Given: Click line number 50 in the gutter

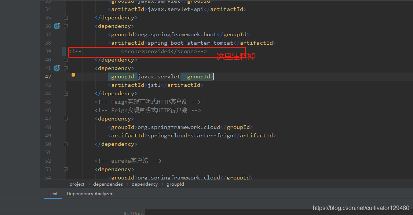Looking at the screenshot, I should 48,144.
